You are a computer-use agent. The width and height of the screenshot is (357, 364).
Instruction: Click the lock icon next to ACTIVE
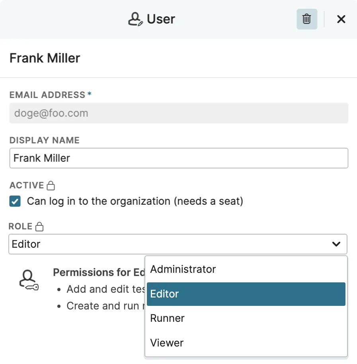[51, 186]
